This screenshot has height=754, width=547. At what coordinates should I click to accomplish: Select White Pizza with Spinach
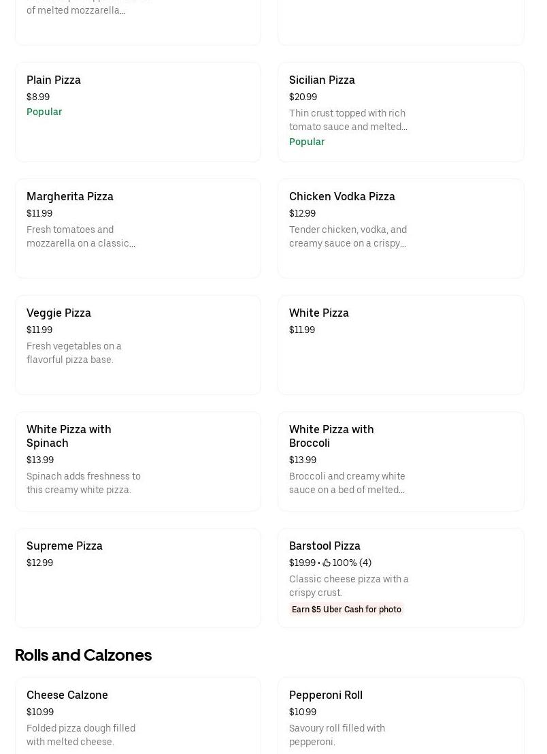pyautogui.click(x=138, y=461)
